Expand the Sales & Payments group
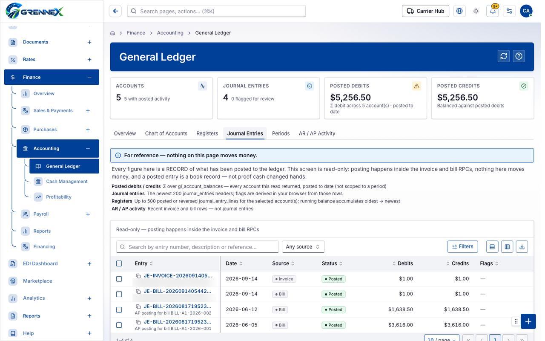545x341 pixels. click(x=88, y=111)
